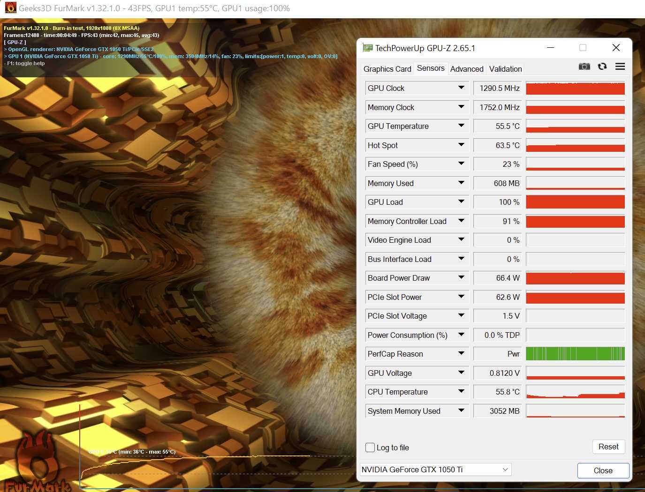The image size is (645, 492).
Task: Expand the Hot Spot sensor dropdown
Action: (x=462, y=145)
